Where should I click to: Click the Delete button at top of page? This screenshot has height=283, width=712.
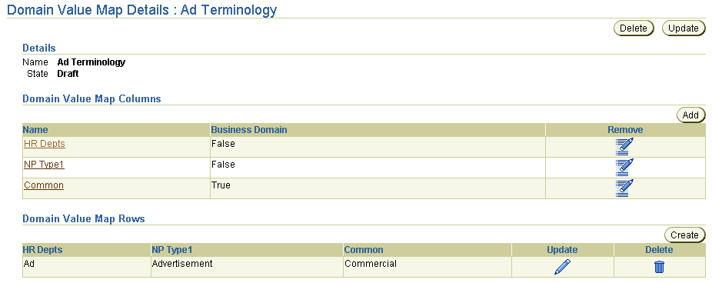(x=634, y=28)
